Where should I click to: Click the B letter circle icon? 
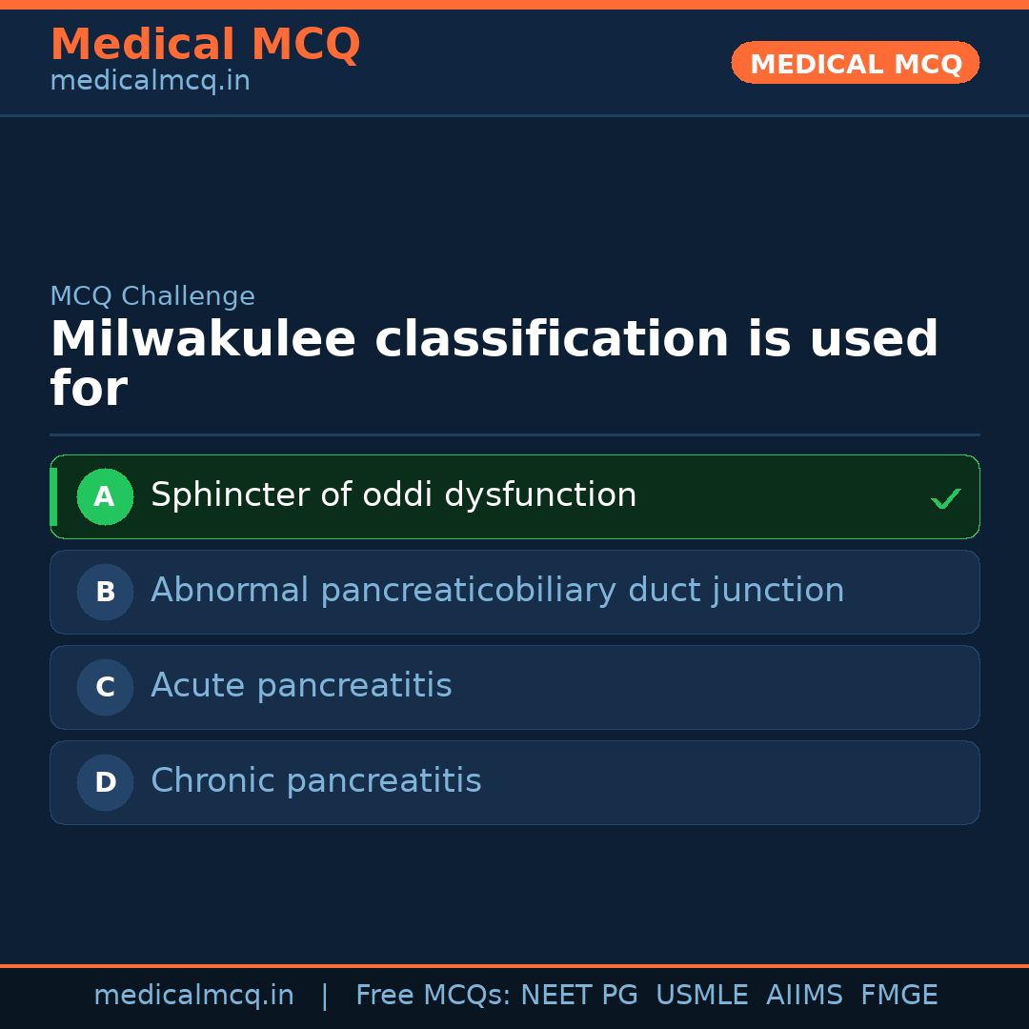pos(105,592)
